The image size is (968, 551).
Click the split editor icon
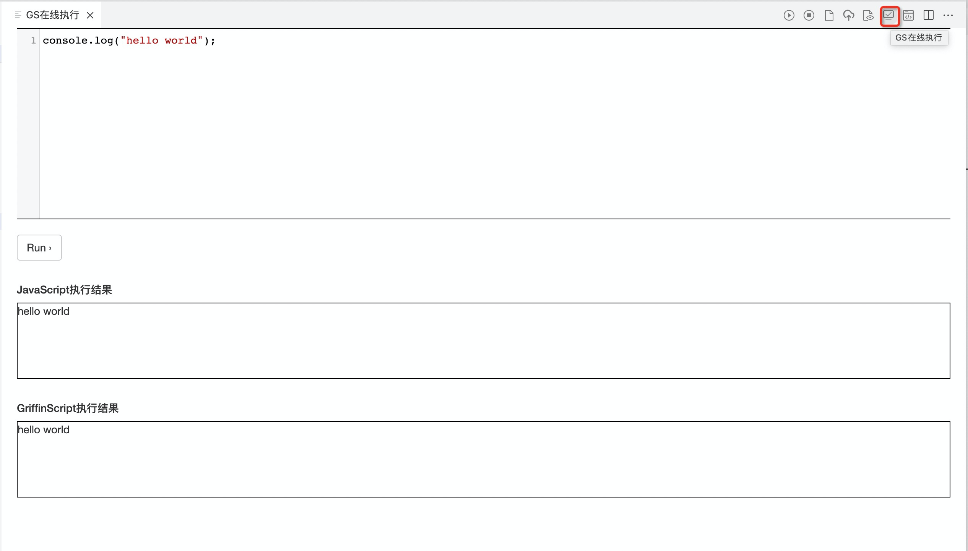coord(929,15)
